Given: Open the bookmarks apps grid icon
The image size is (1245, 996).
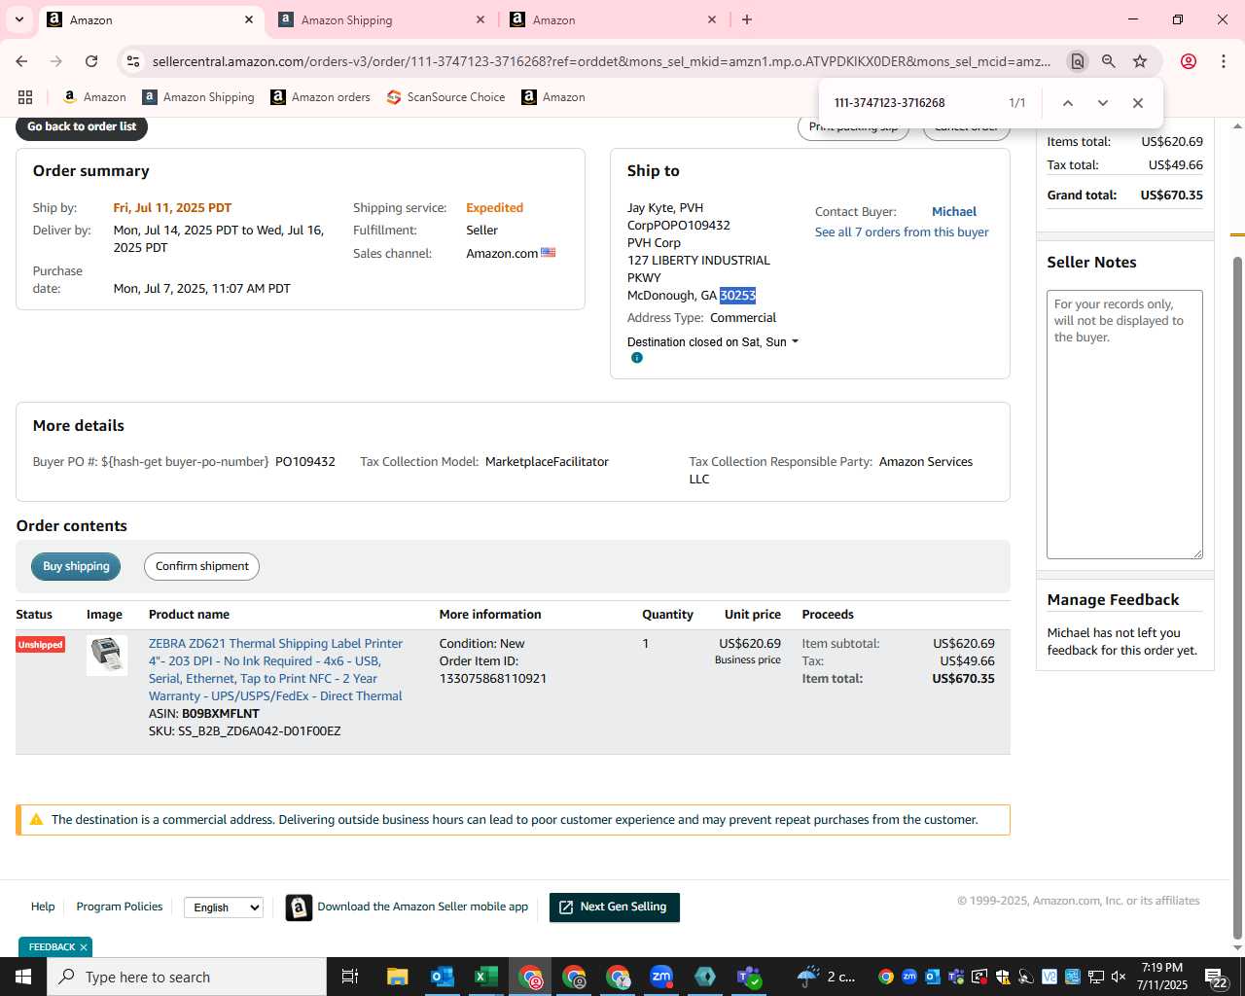Looking at the screenshot, I should tap(25, 97).
